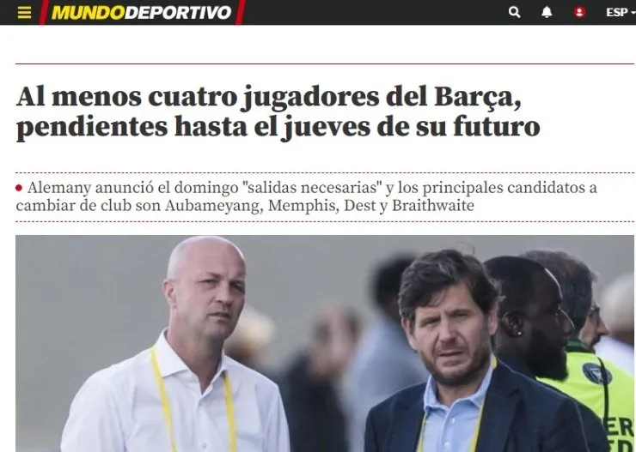Click the red slash right of the logo
The width and height of the screenshot is (636, 452).
pyautogui.click(x=240, y=12)
